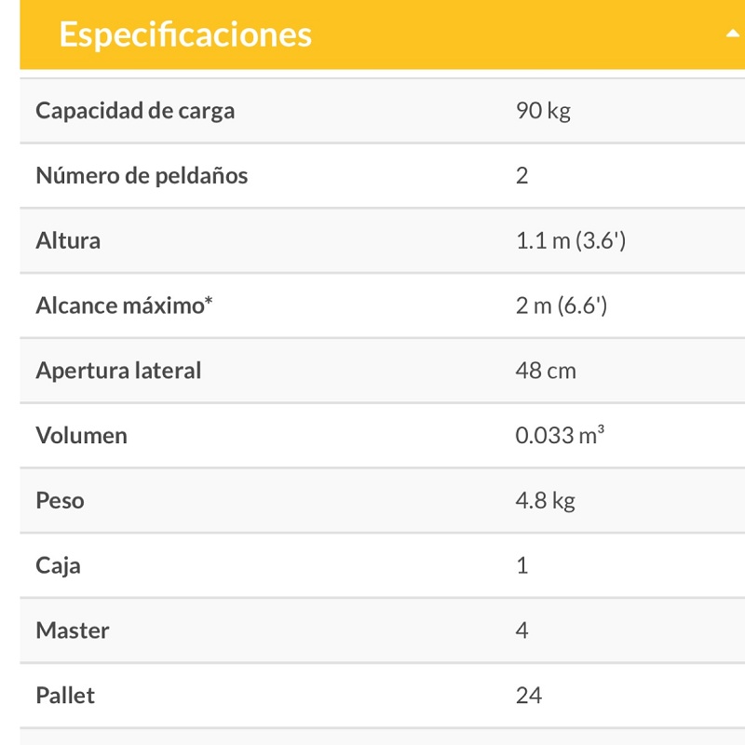
Task: Click the Peso row label
Action: pyautogui.click(x=60, y=501)
